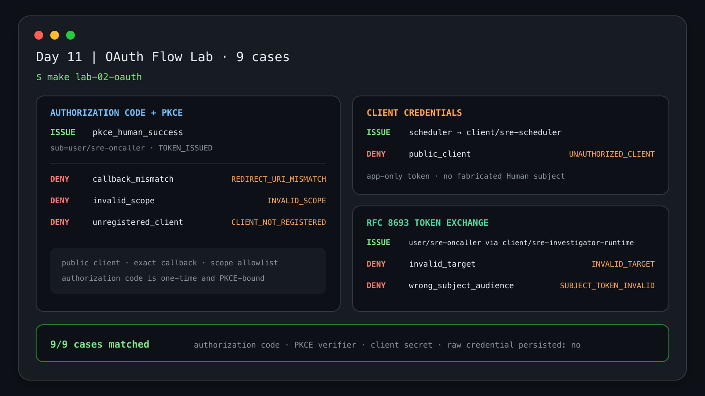
Task: Click the line 'sub=user/sre-oncaller · TOKEN_ISSUED'
Action: click(x=131, y=148)
